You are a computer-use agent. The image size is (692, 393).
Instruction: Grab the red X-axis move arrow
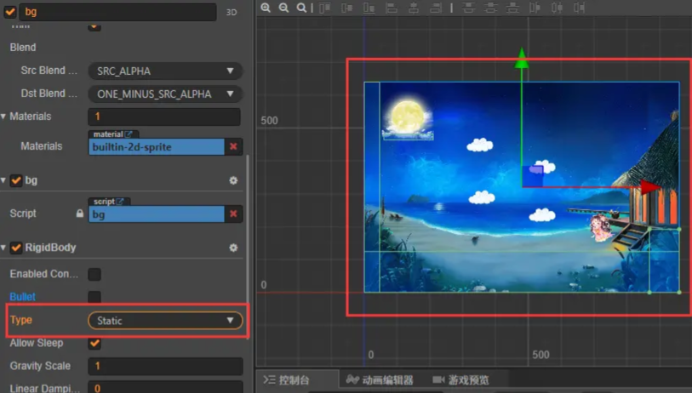click(x=650, y=187)
